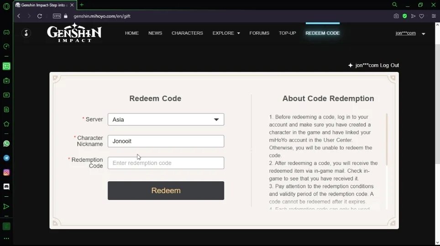
Task: Open NEWS in site navigation
Action: 155,33
